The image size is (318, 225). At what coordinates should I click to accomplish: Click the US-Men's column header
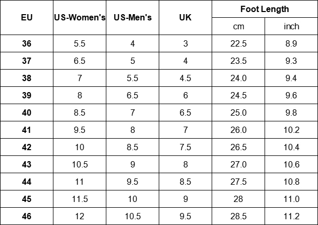click(x=133, y=17)
